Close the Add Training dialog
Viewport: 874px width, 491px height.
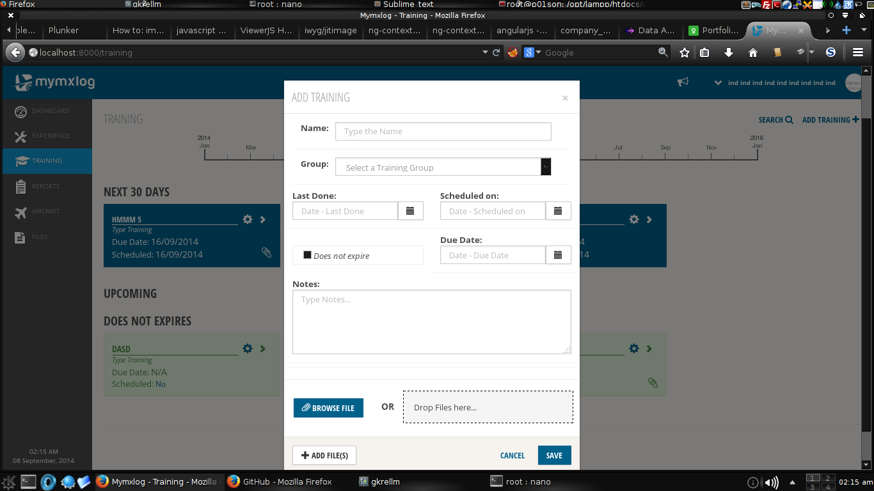coord(565,98)
